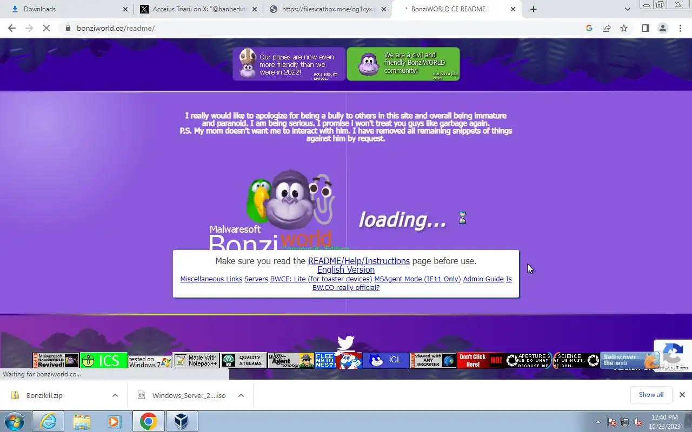
Task: Open the Admin Guide link
Action: 483,279
